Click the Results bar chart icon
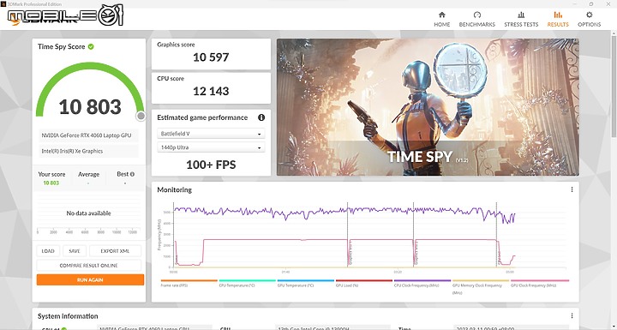 pyautogui.click(x=558, y=15)
